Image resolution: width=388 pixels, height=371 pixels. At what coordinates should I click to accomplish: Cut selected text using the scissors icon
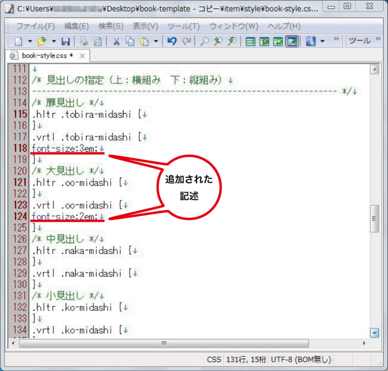116,42
